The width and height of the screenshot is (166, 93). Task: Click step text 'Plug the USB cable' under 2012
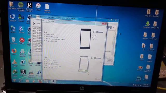[x=51, y=41]
